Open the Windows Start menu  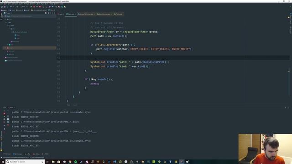3,162
